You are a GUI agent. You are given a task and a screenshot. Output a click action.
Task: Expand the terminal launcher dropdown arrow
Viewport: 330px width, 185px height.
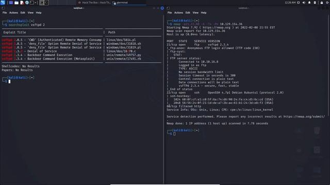coord(36,3)
